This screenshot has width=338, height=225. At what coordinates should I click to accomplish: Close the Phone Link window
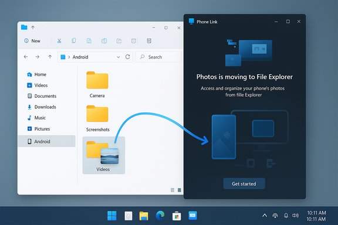pos(299,22)
